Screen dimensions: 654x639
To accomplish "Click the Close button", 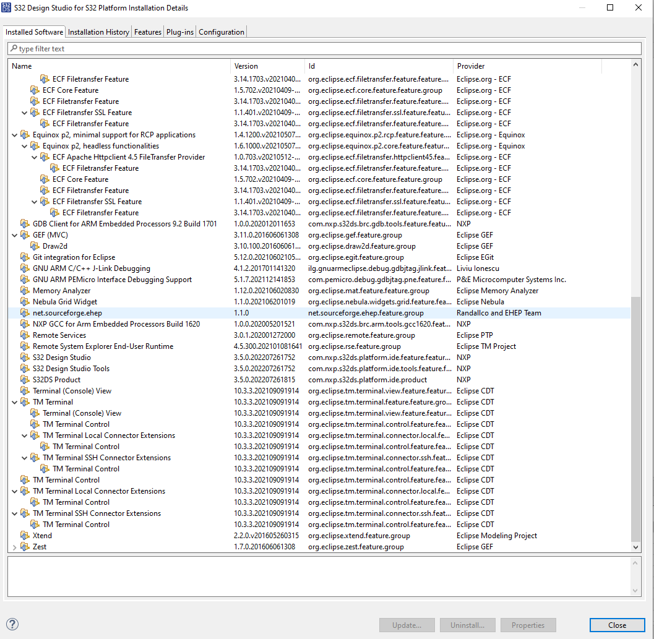I will pyautogui.click(x=617, y=625).
